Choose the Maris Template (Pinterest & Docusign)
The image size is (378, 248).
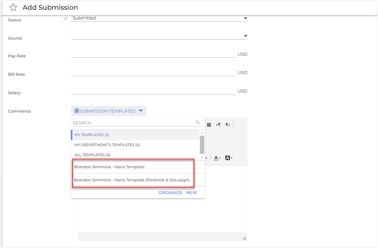pos(138,180)
